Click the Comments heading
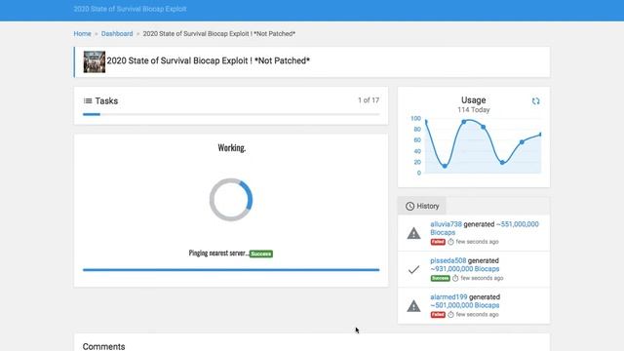 tap(104, 346)
